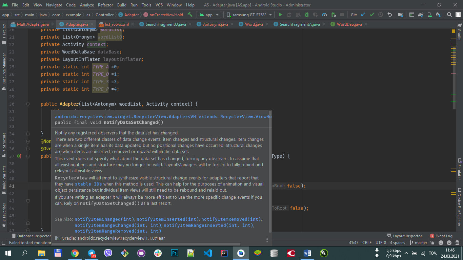Image resolution: width=463 pixels, height=260 pixels.
Task: Click the overriding-method gutter icon on line 37
Action: click(x=19, y=156)
